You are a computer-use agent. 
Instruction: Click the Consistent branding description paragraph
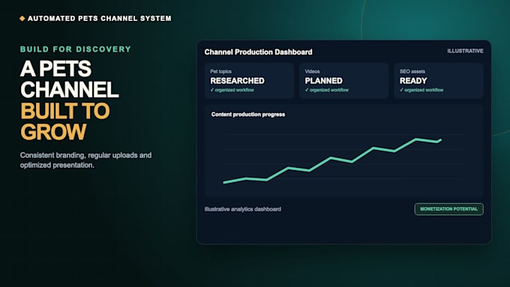point(85,160)
